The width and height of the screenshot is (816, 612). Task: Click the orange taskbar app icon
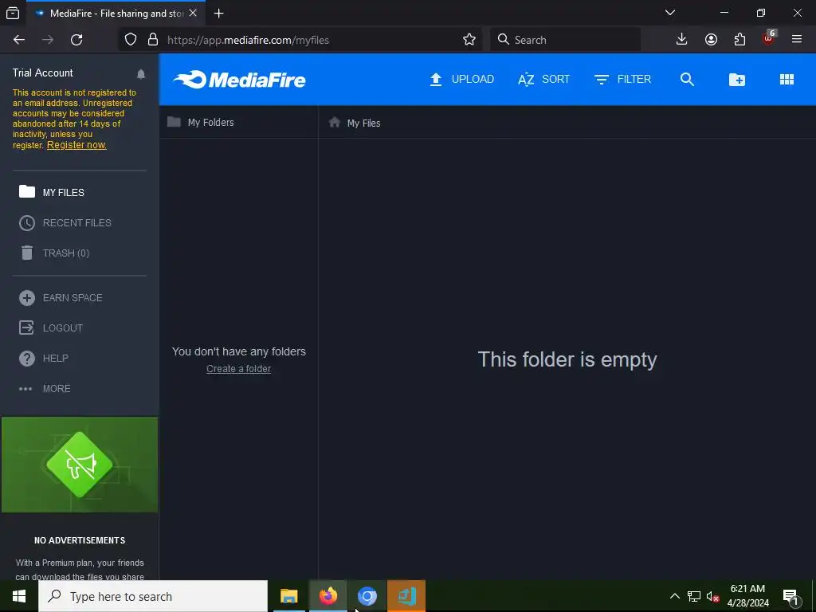406,596
